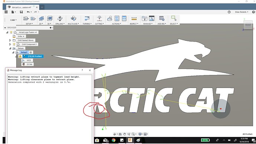This screenshot has width=256, height=144.
Task: Close the Message Log dialog
Action: pos(90,70)
